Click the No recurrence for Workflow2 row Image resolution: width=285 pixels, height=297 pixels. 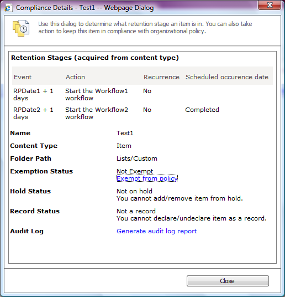[147, 110]
